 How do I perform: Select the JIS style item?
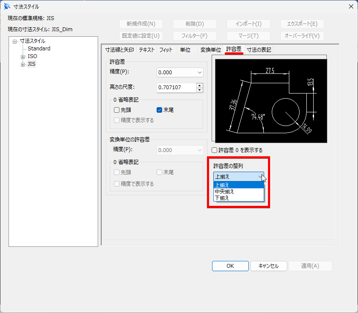coord(32,64)
